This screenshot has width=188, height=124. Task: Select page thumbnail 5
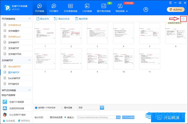coord(150,34)
